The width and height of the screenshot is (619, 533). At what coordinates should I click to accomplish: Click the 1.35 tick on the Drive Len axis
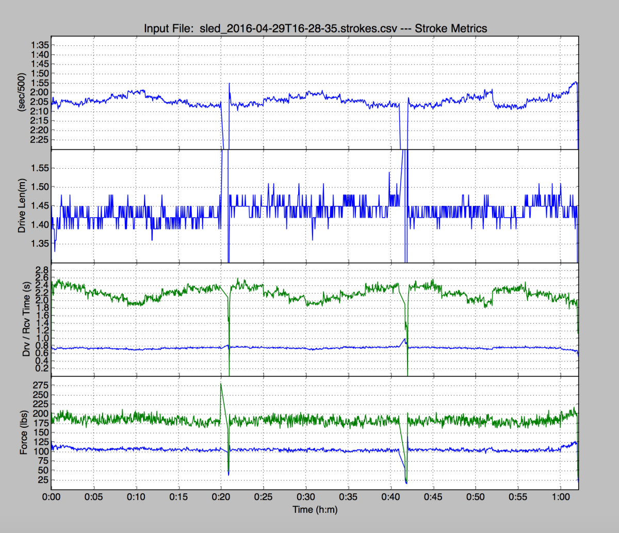[40, 244]
